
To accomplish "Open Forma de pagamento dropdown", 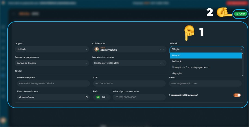I will click(x=52, y=63).
